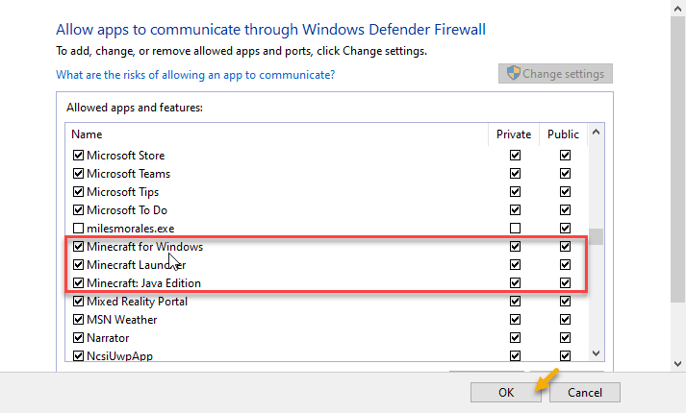Toggle Public checkbox for Minecraft for Windows
This screenshot has width=686, height=413.
pos(565,246)
